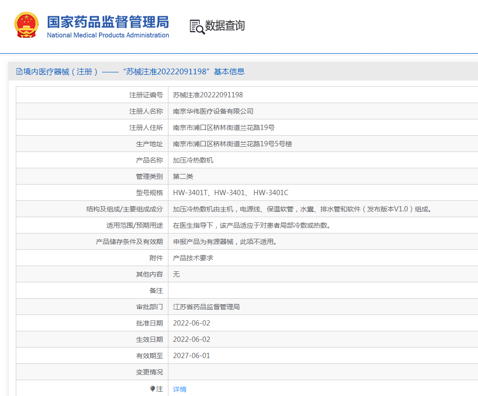478x396 pixels.
Task: Click the 结构及组成/主要组成成分 label
Action: pyautogui.click(x=124, y=209)
